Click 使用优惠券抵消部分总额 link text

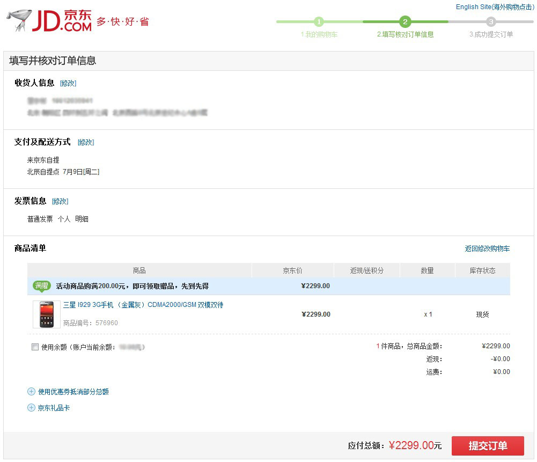(x=73, y=392)
